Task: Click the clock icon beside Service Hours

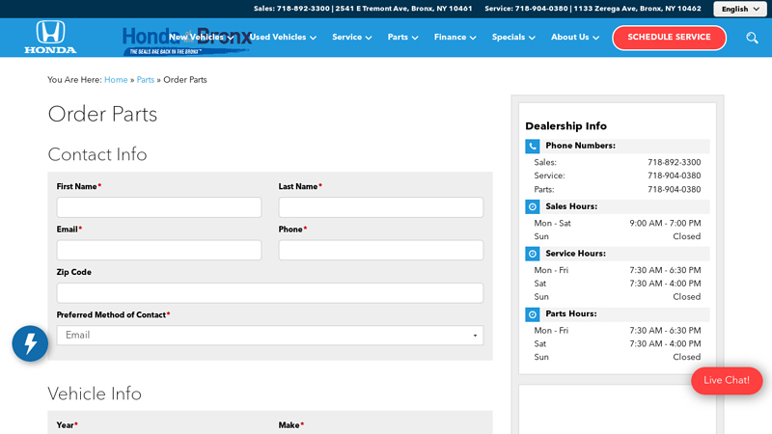Action: click(533, 254)
